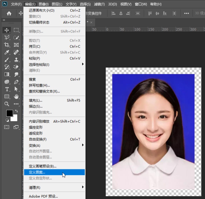Screen dimensions: 205x199
Task: Expand 变换(A) submenu arrow
Action: [83, 145]
